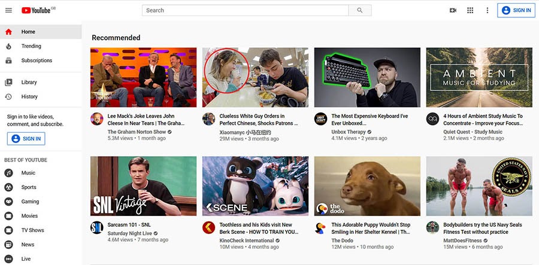Click the History clock icon
Image resolution: width=539 pixels, height=265 pixels.
click(8, 97)
